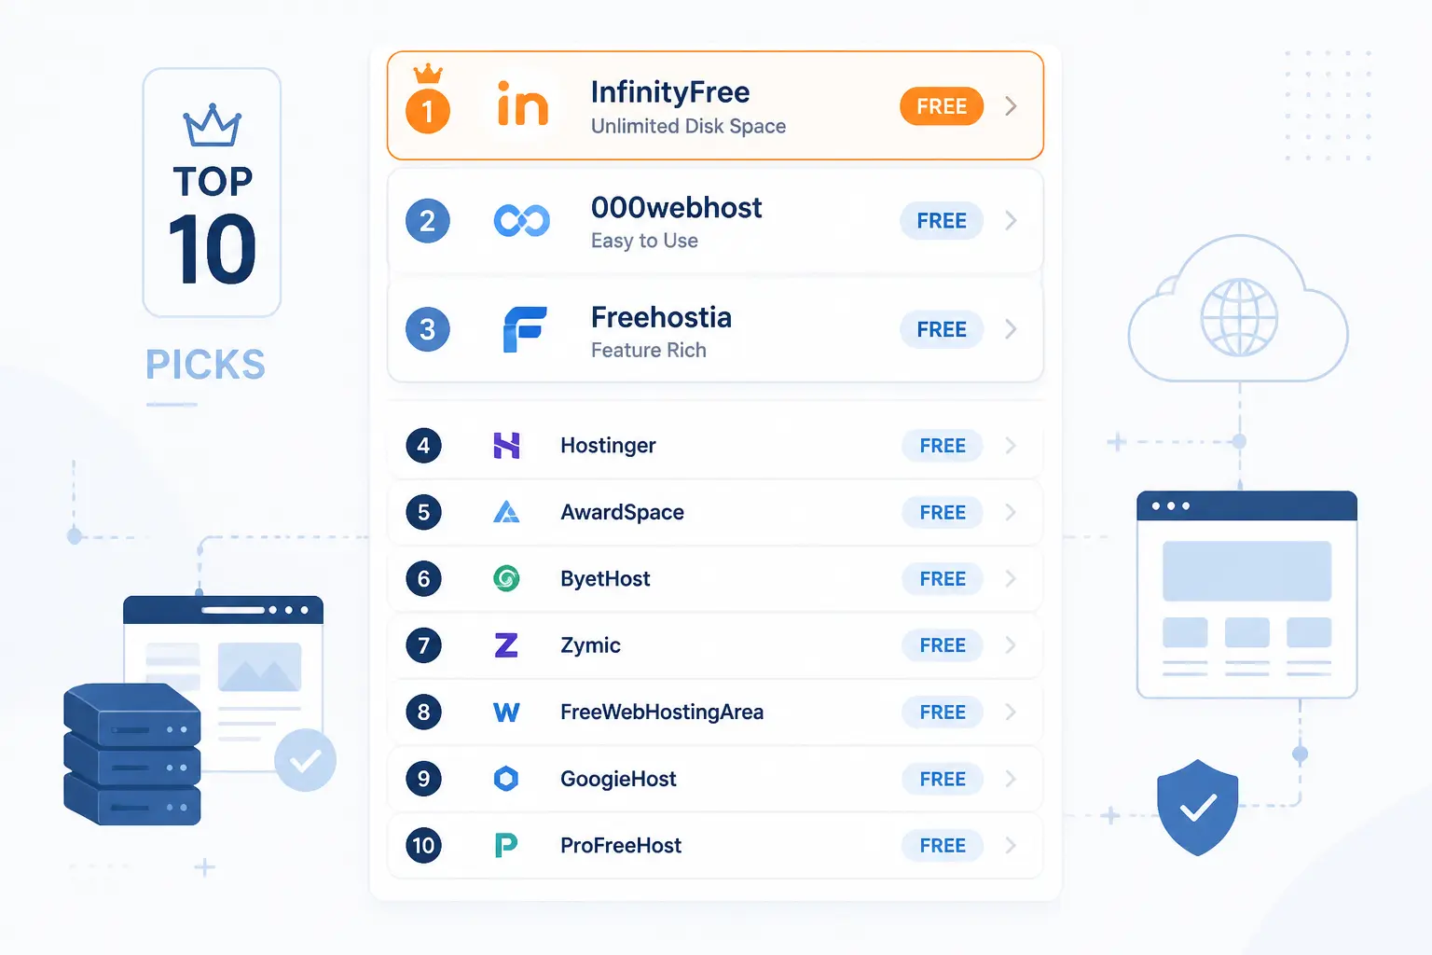Click the rank 2 number badge

tap(428, 221)
